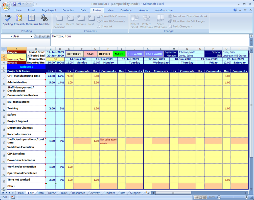
Task: Click the RETRIEVE button
Action: pyautogui.click(x=74, y=54)
